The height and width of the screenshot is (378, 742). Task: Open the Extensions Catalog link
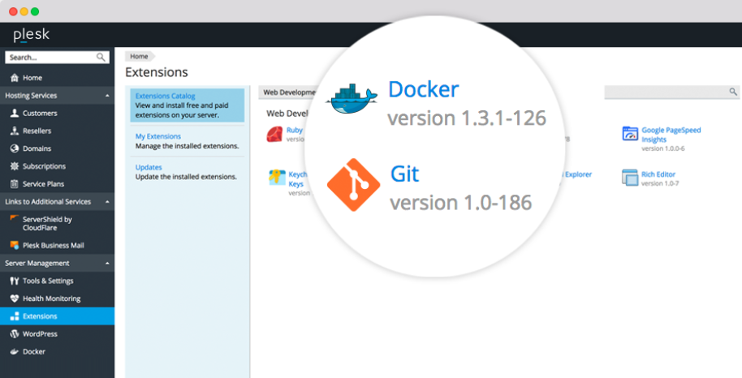point(165,96)
